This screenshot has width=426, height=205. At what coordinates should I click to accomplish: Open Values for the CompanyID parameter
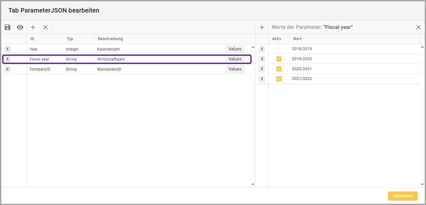235,69
